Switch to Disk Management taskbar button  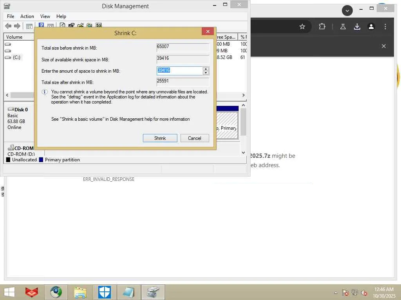click(153, 292)
